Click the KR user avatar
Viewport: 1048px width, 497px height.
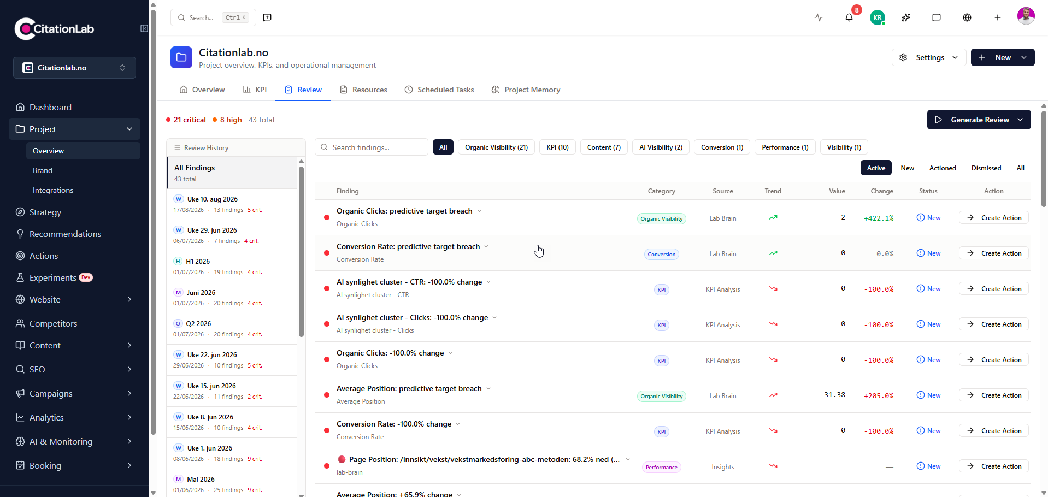click(878, 17)
